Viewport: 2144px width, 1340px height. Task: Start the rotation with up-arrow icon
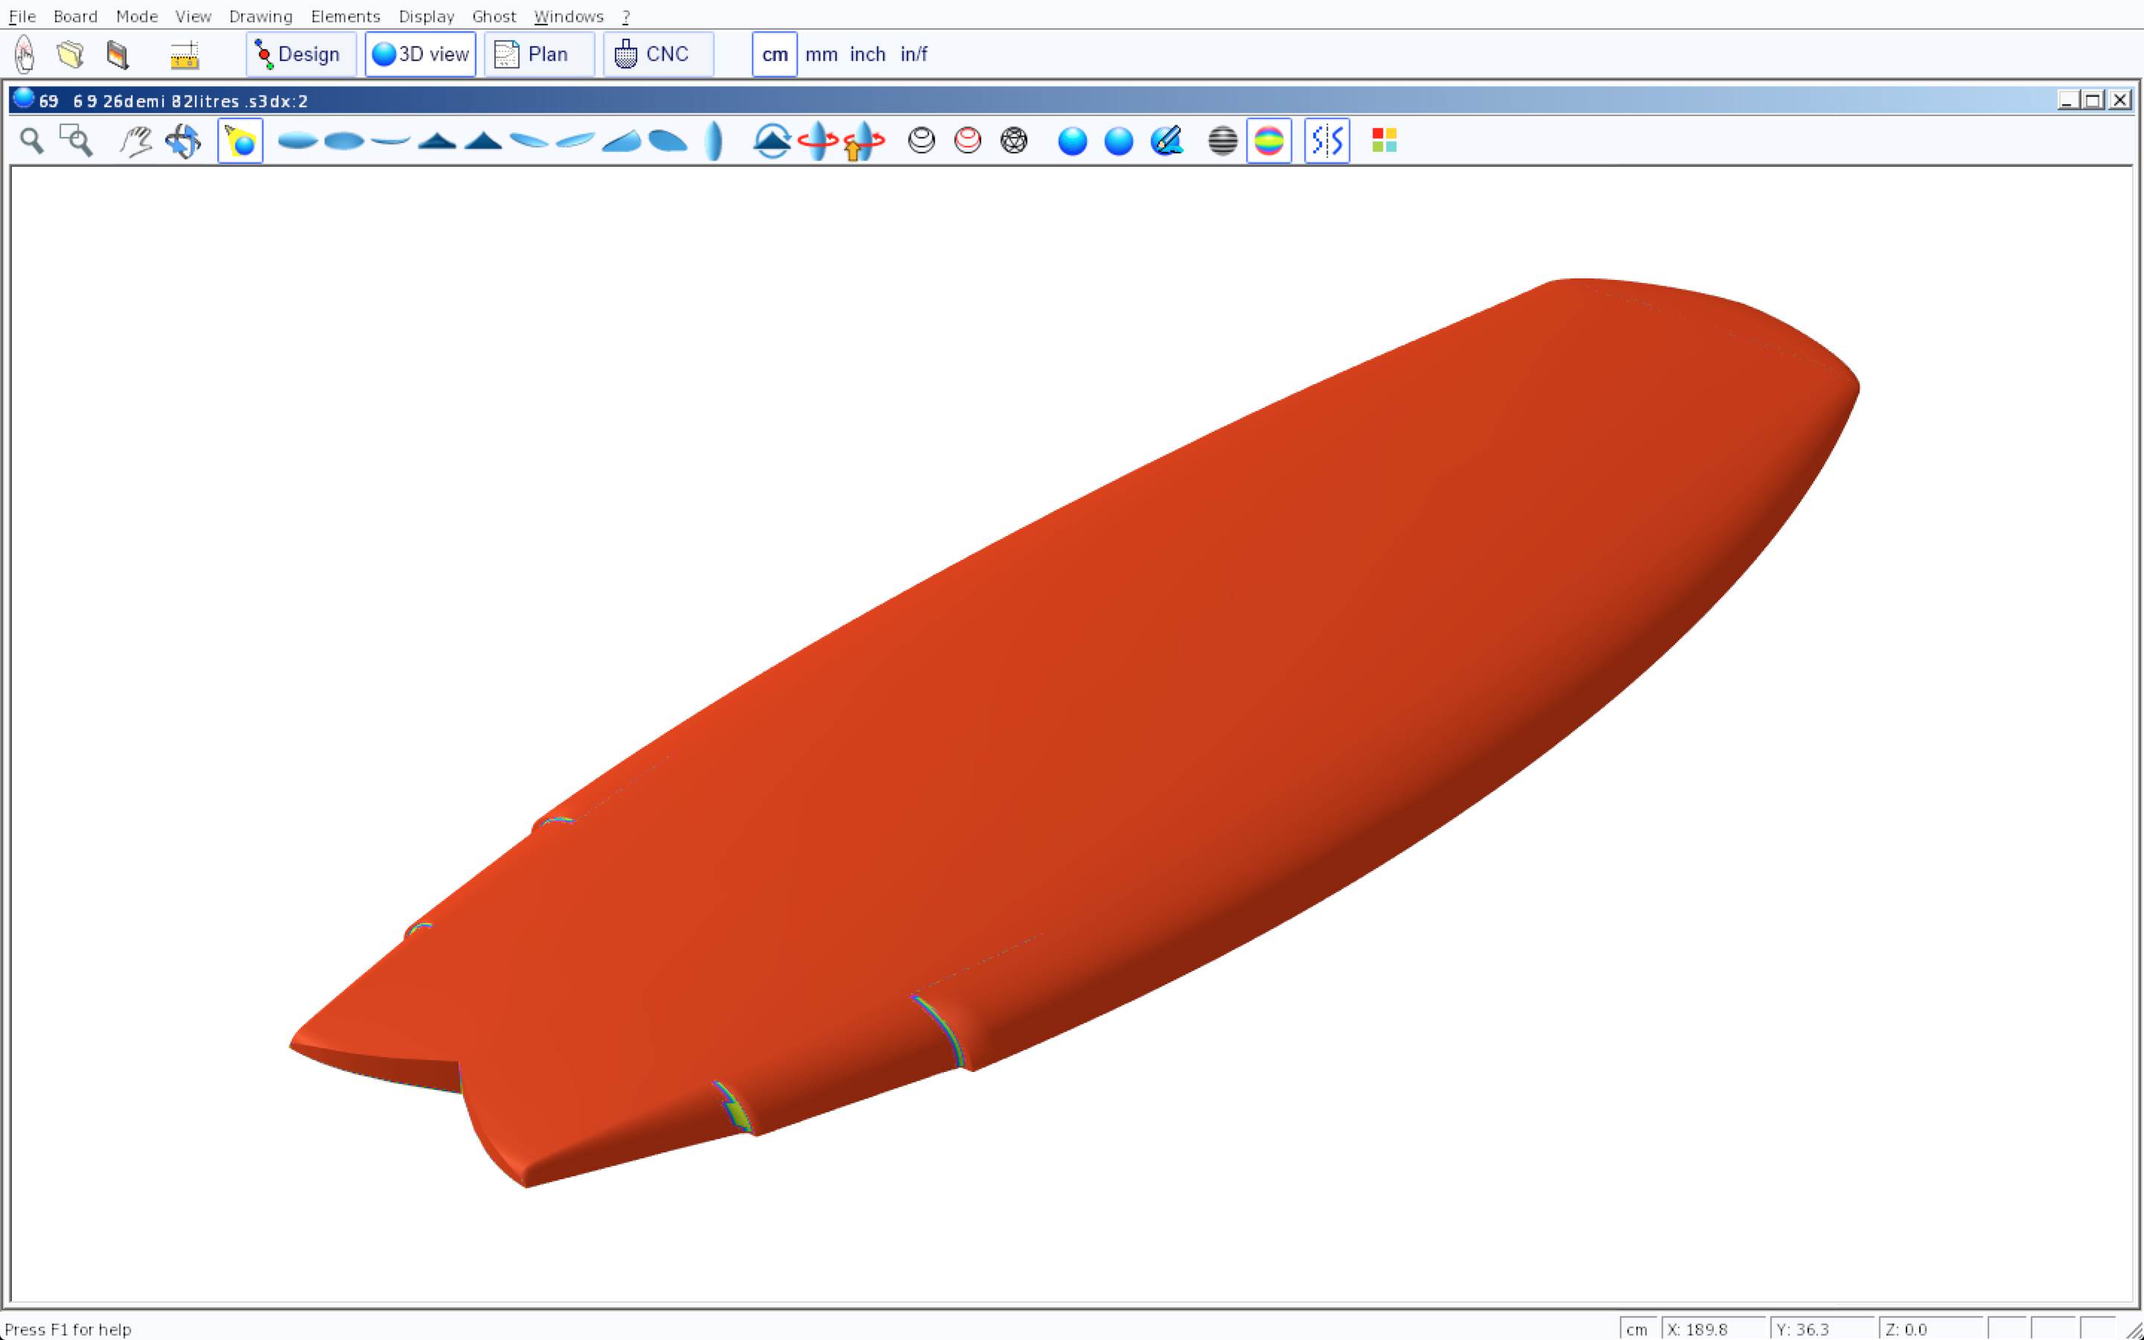(x=864, y=141)
